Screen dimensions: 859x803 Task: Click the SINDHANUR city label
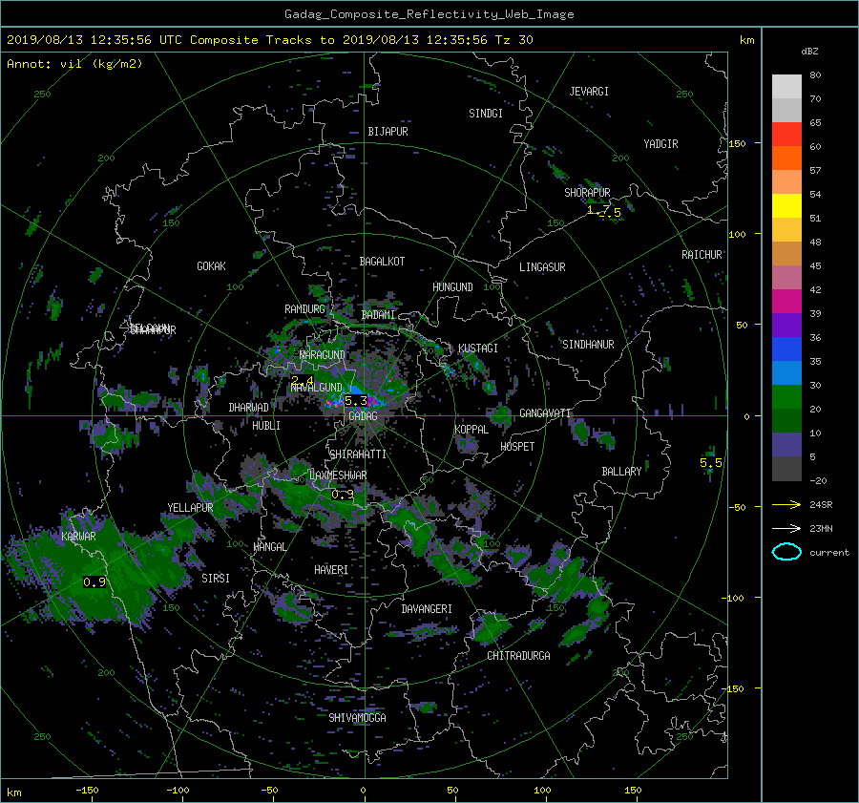[588, 345]
